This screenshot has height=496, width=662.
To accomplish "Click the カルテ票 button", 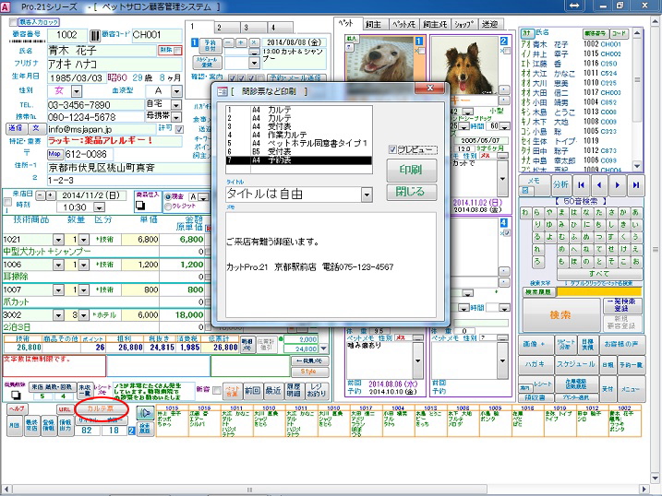I will tap(101, 408).
